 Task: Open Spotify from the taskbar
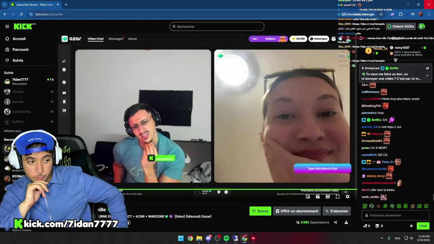226,238
